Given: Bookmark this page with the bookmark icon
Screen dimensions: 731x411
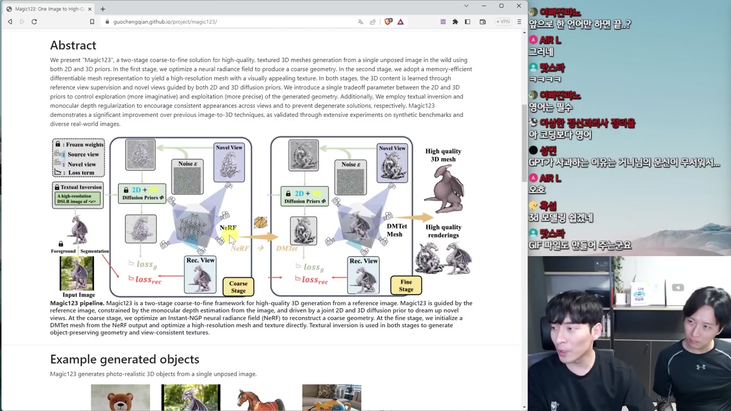Looking at the screenshot, I should click(x=92, y=22).
